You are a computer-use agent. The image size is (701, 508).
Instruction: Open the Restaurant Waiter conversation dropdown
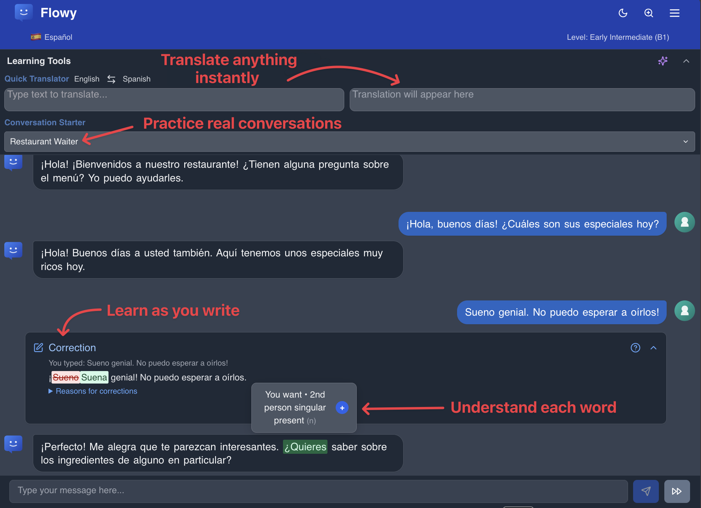pos(350,141)
